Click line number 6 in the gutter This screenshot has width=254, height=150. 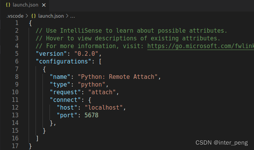point(17,62)
